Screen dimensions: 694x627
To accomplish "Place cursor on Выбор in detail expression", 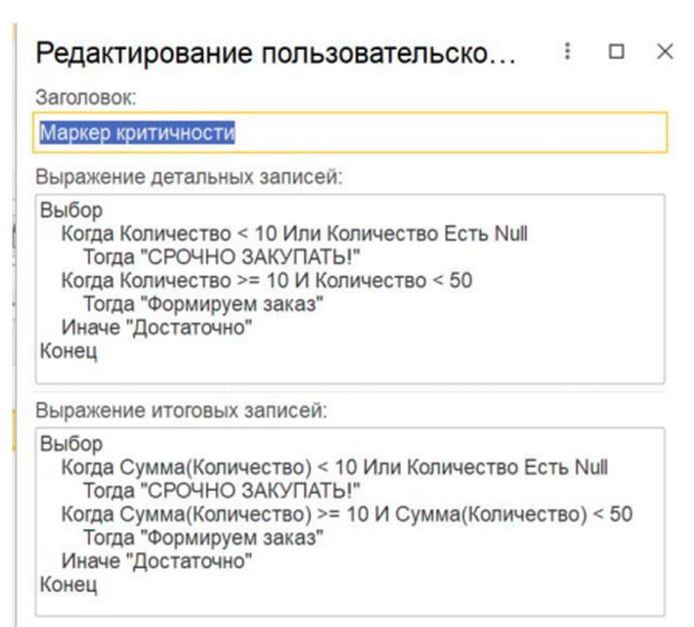I will pos(71,211).
